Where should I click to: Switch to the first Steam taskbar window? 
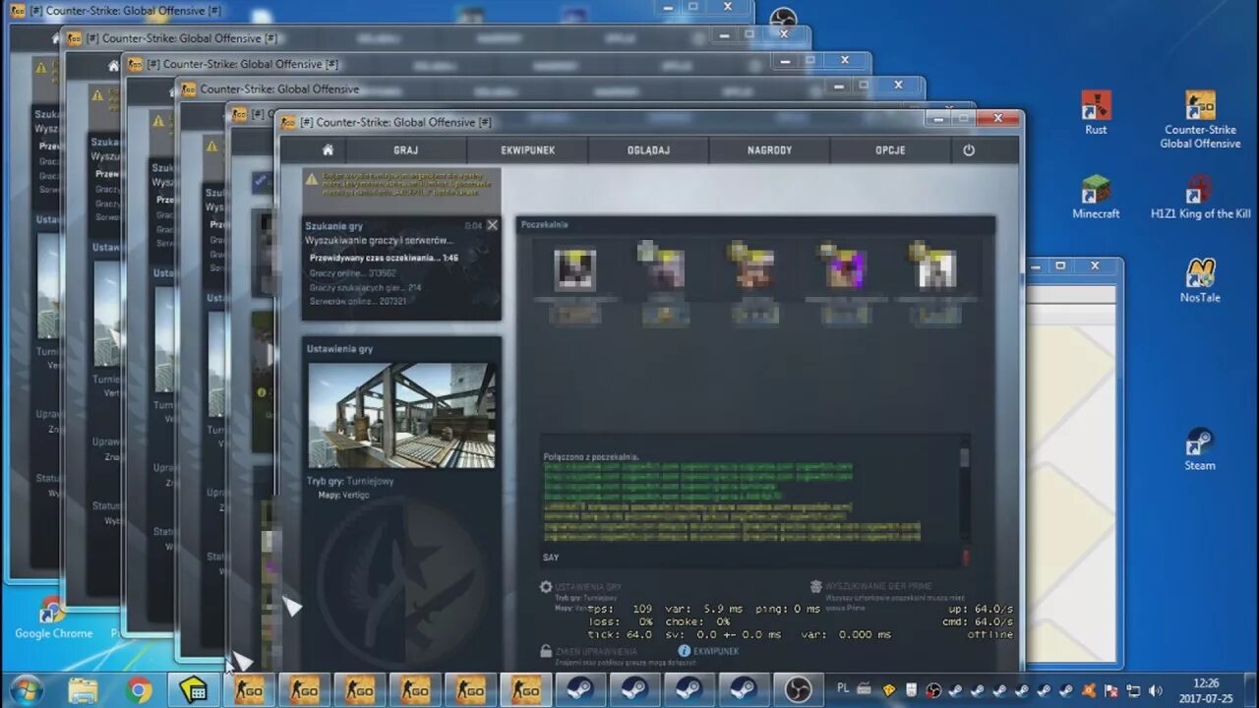pos(579,690)
